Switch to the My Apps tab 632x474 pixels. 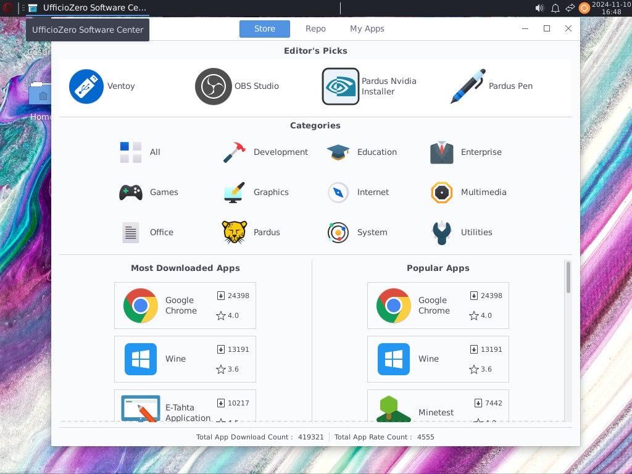click(367, 29)
